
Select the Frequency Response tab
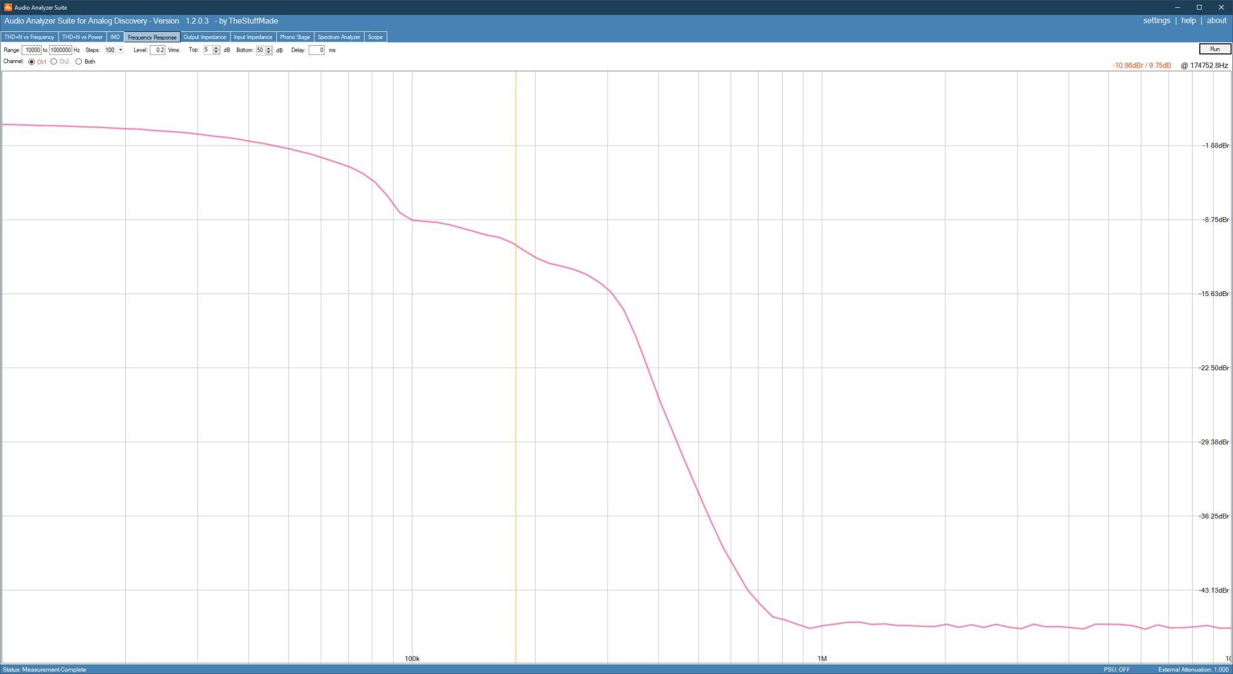pyautogui.click(x=152, y=37)
